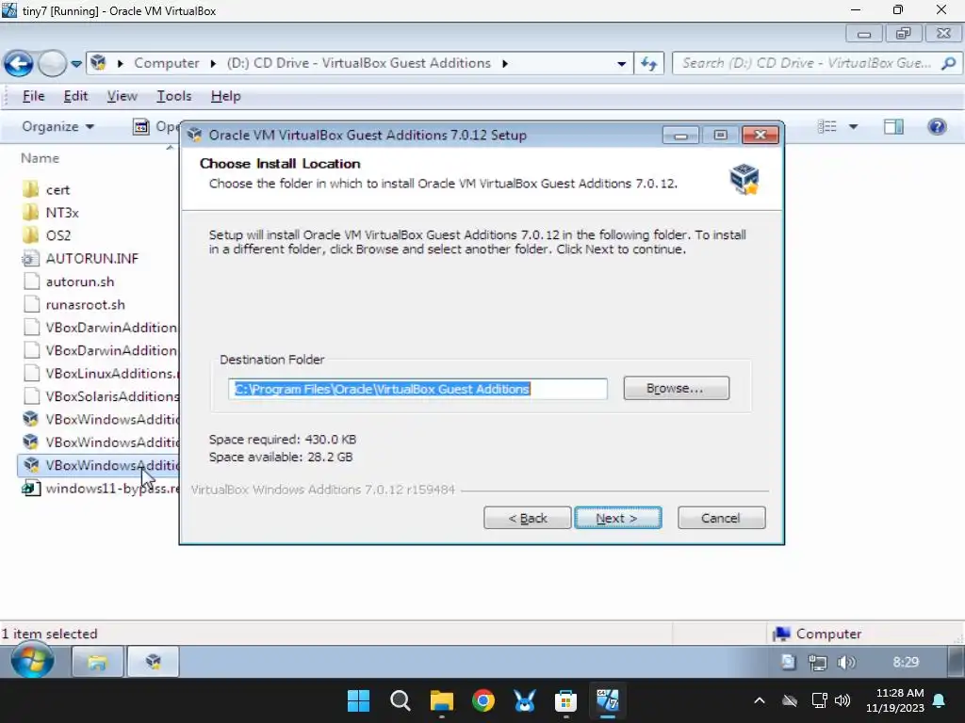965x723 pixels.
Task: Open Microsoft Store from host taskbar
Action: click(565, 700)
